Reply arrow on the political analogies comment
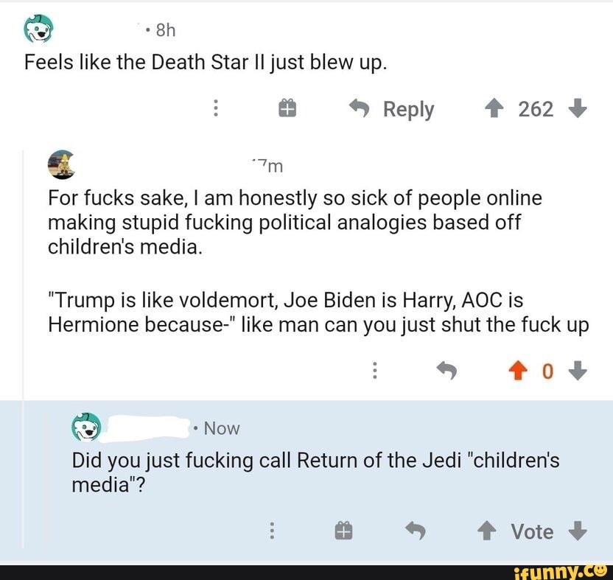Screen dimensions: 613x580 pos(447,371)
